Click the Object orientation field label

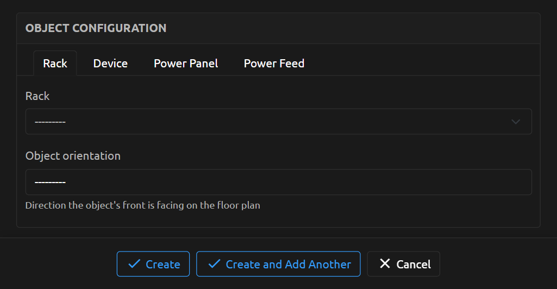73,156
